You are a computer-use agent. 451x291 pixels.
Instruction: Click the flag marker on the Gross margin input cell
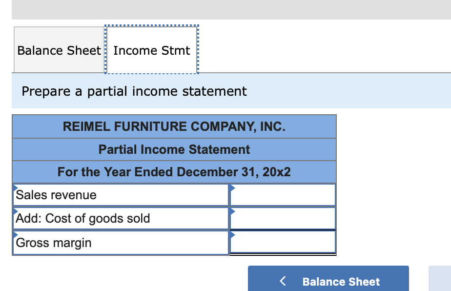coord(231,235)
